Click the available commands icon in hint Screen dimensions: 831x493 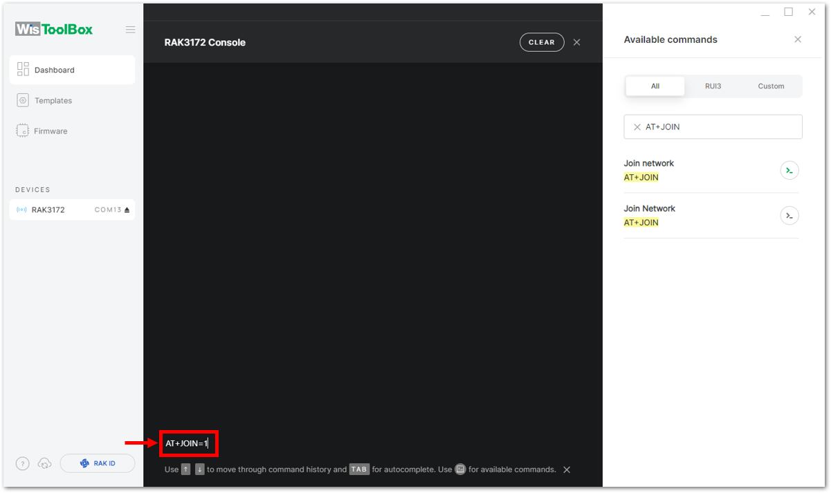tap(460, 469)
